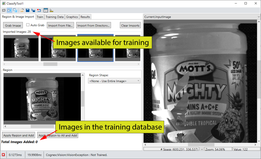The image size is (261, 159).
Task: Click Apply Region to All and Add button
Action: tap(58, 135)
